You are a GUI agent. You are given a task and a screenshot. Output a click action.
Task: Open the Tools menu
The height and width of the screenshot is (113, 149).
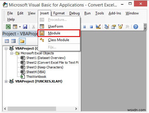99,13
